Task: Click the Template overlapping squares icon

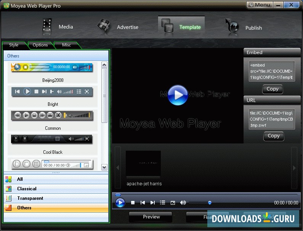Action: point(167,25)
